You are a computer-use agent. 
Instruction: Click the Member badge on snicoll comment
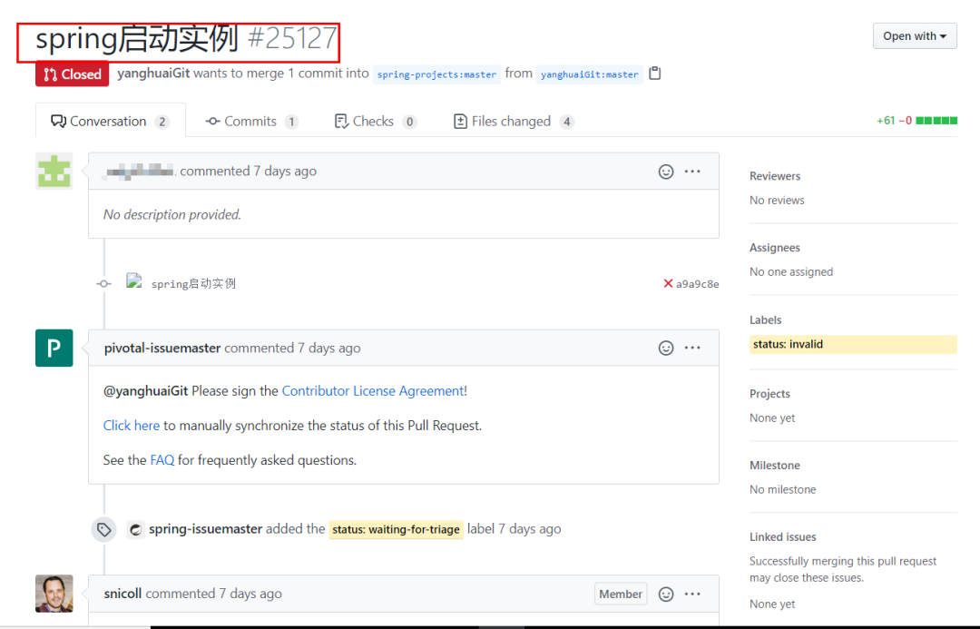click(x=621, y=594)
